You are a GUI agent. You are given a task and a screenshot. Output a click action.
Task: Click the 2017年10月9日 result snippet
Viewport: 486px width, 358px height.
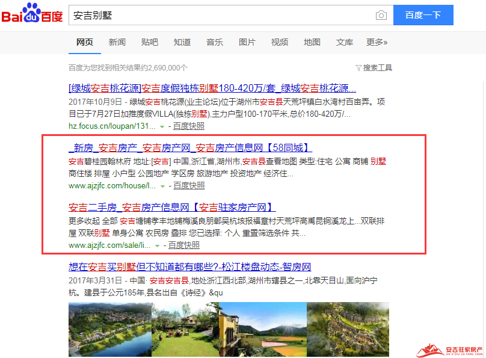pyautogui.click(x=227, y=108)
